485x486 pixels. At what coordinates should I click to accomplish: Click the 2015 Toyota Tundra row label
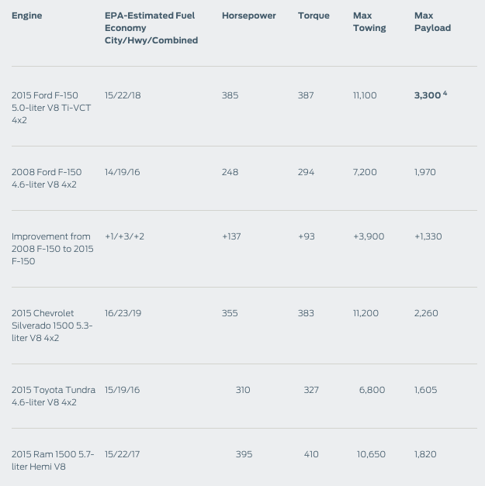pos(53,396)
